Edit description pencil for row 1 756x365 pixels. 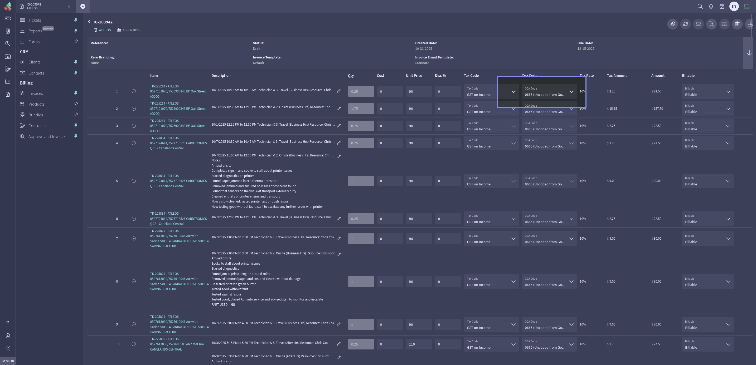(339, 91)
